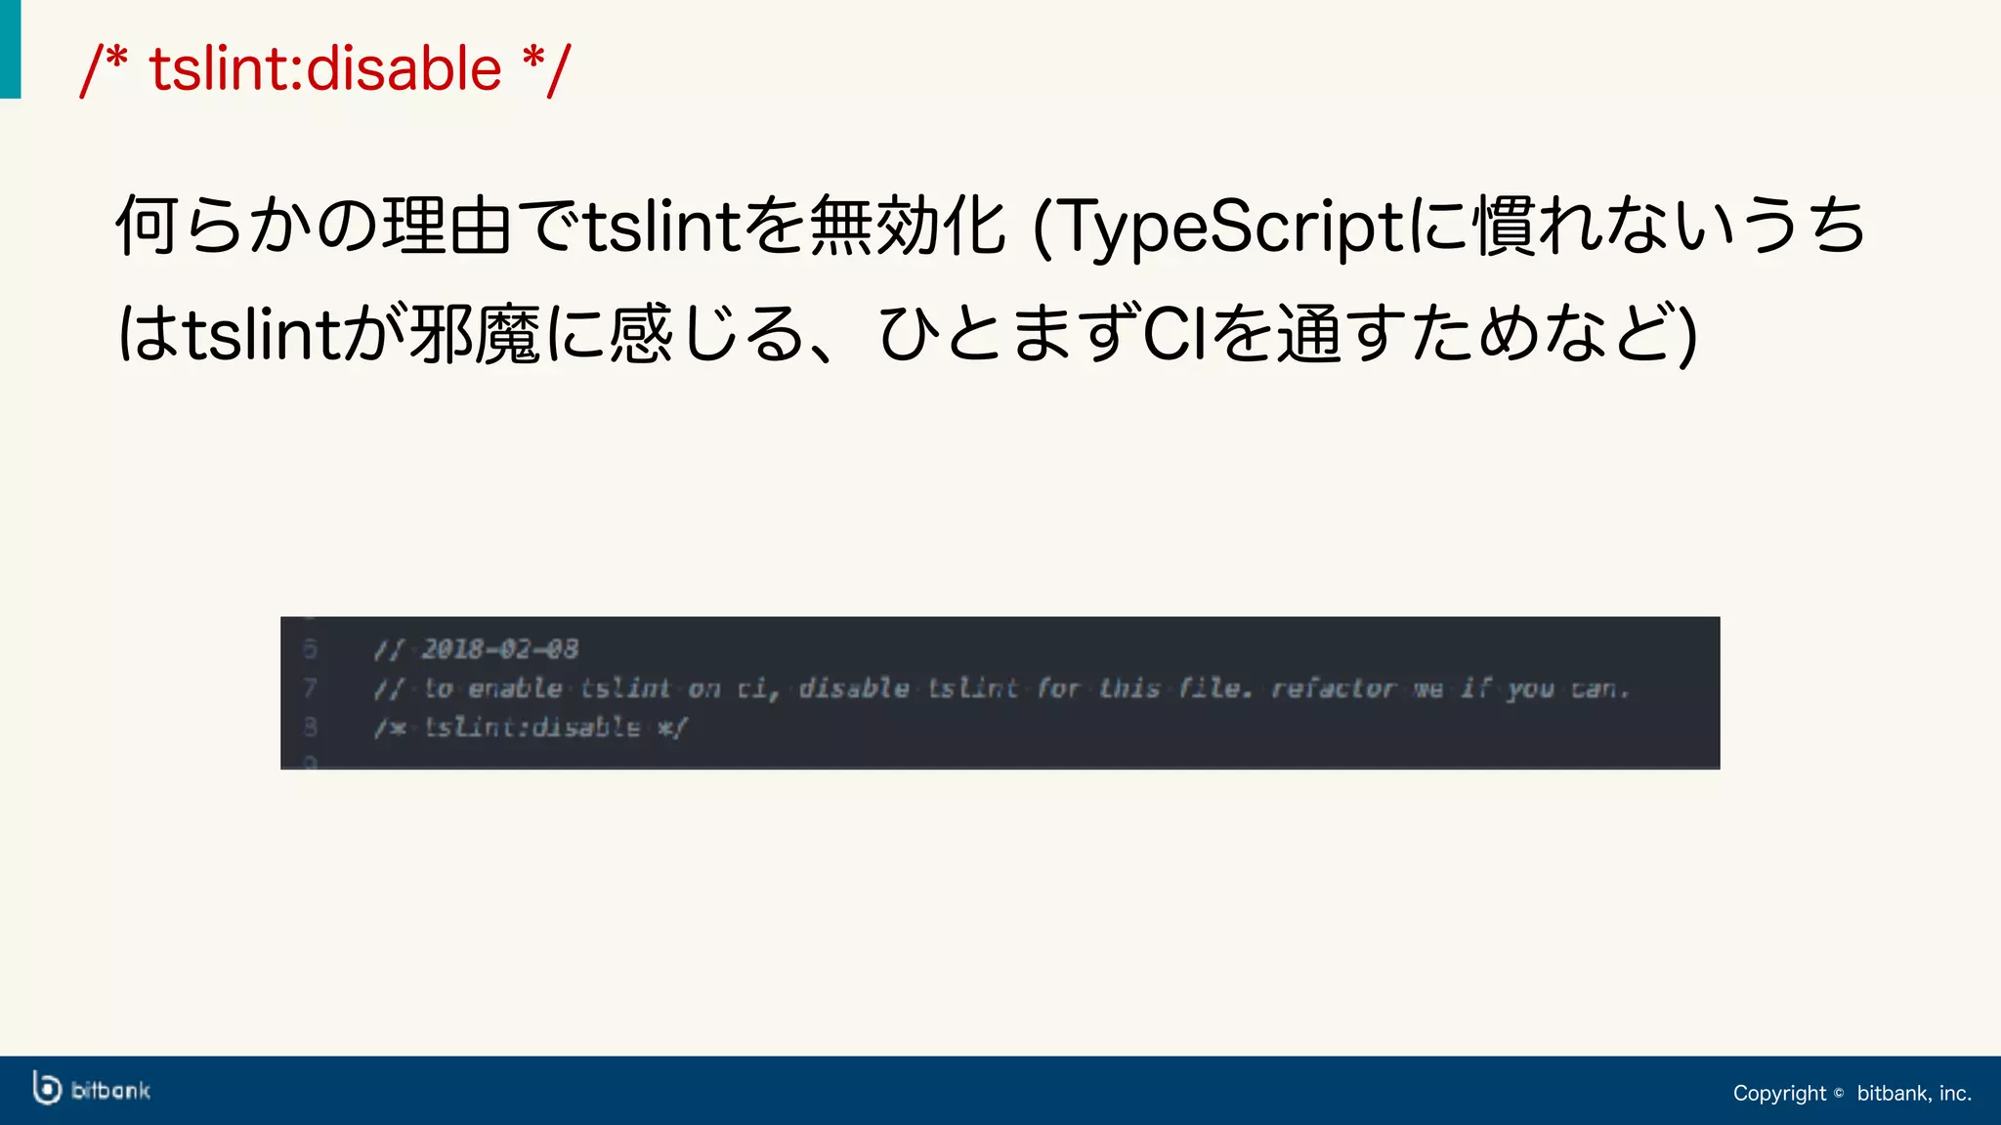Click the teal accent bar beside title

(x=10, y=49)
